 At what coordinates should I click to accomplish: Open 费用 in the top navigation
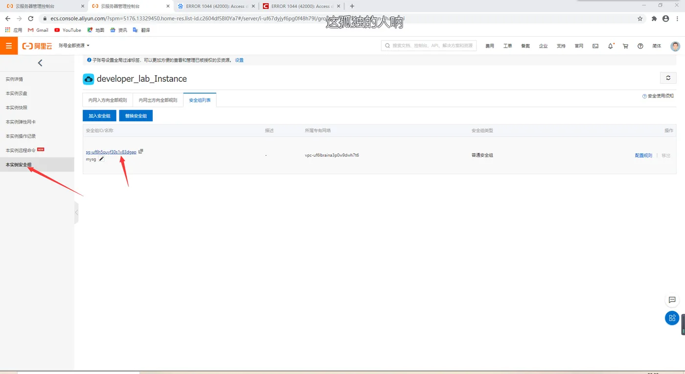pos(490,46)
